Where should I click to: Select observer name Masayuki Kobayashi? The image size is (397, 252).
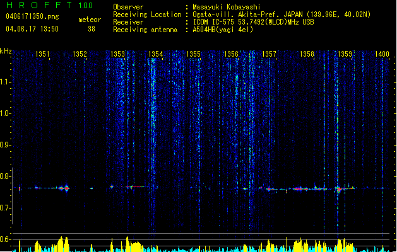(x=227, y=7)
